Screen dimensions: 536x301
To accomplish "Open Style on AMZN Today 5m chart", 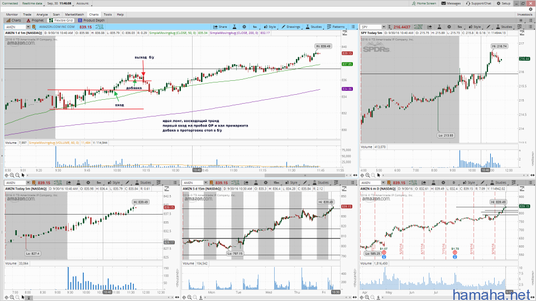I will (114, 183).
